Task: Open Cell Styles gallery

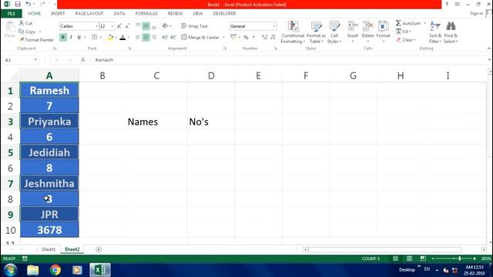Action: (334, 32)
